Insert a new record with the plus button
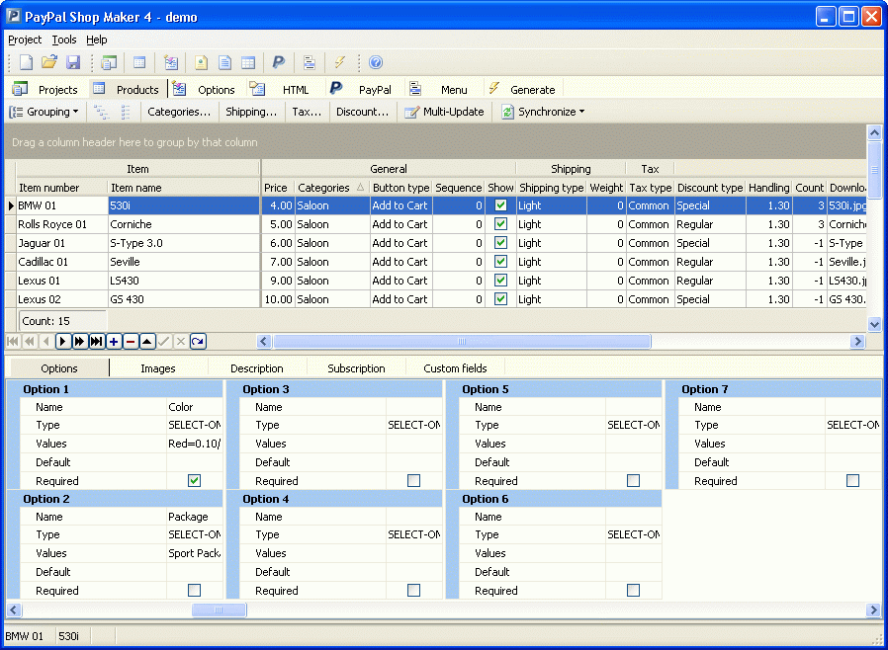This screenshot has width=888, height=650. (114, 341)
